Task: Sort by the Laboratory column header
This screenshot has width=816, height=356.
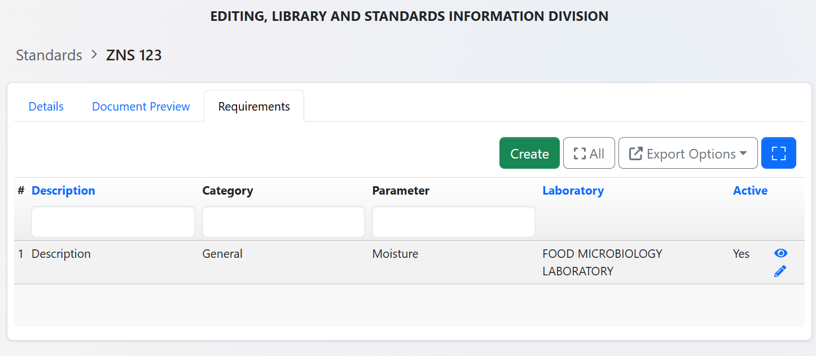Action: 573,191
